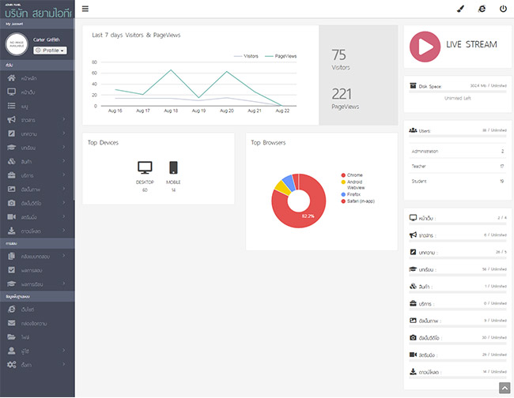The height and width of the screenshot is (398, 514).
Task: Open the Profile dropdown
Action: coord(49,50)
